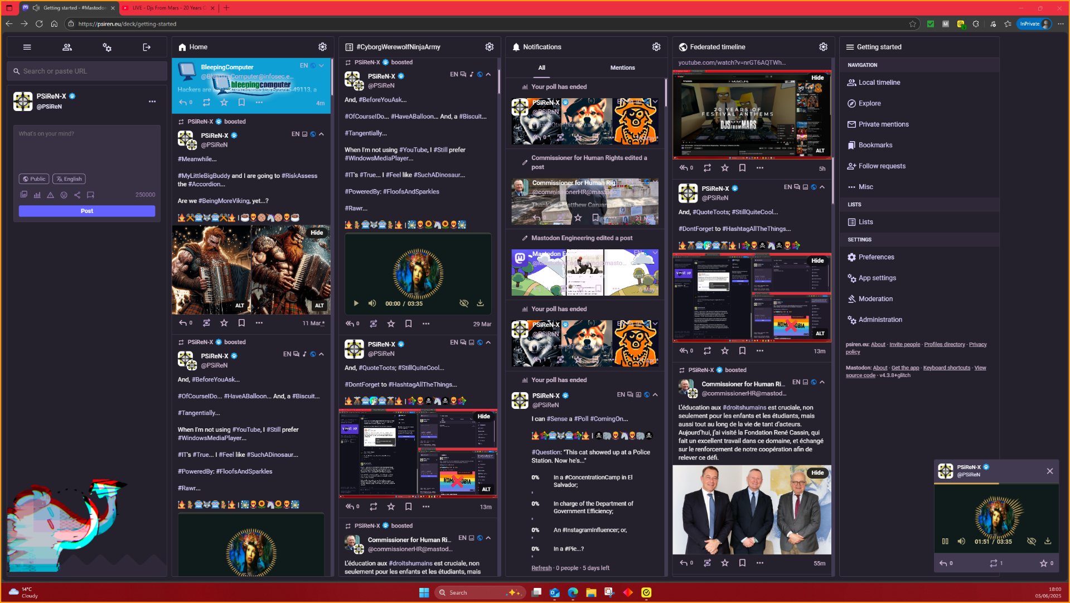Screen dimensions: 1070x603
Task: Reply to the Federated post marked 5h
Action: 684,168
